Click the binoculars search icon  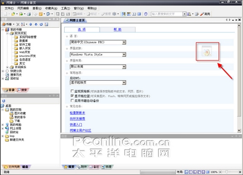[x=189, y=14]
